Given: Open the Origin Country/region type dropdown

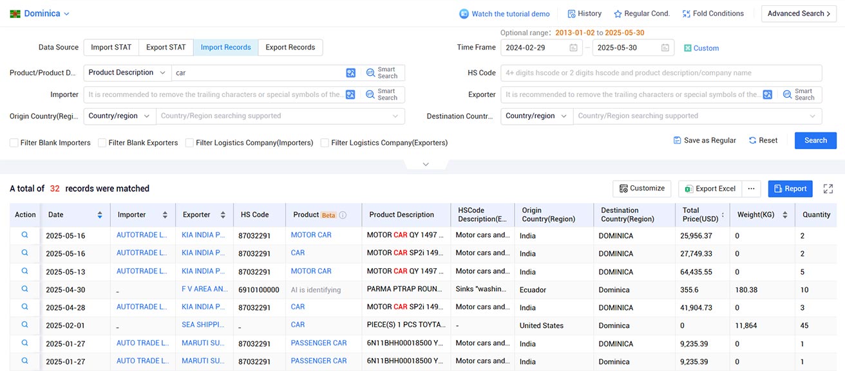Looking at the screenshot, I should [x=120, y=116].
